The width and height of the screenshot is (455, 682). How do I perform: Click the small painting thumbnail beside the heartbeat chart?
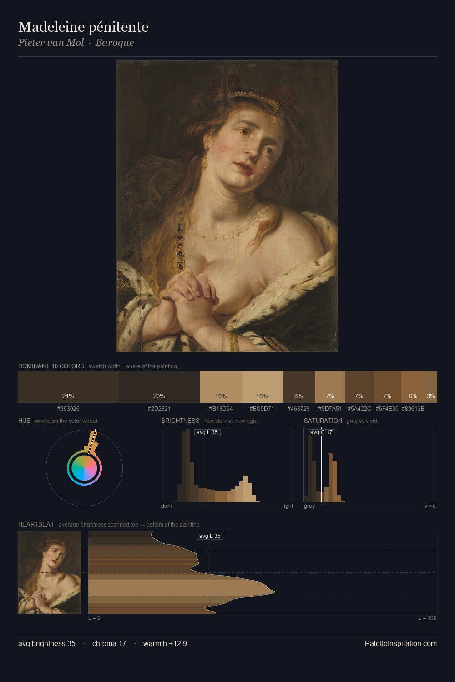tap(50, 572)
